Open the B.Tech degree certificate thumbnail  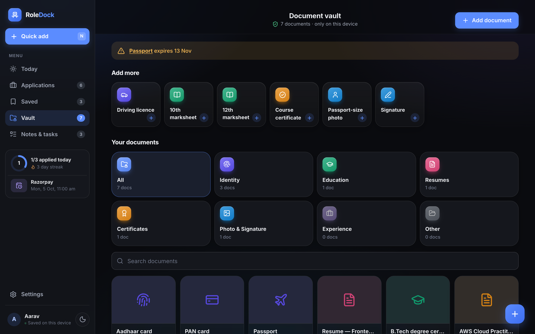tap(418, 300)
